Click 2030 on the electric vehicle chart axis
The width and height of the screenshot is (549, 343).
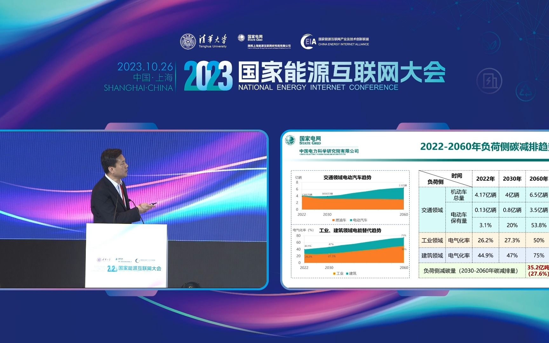(327, 215)
